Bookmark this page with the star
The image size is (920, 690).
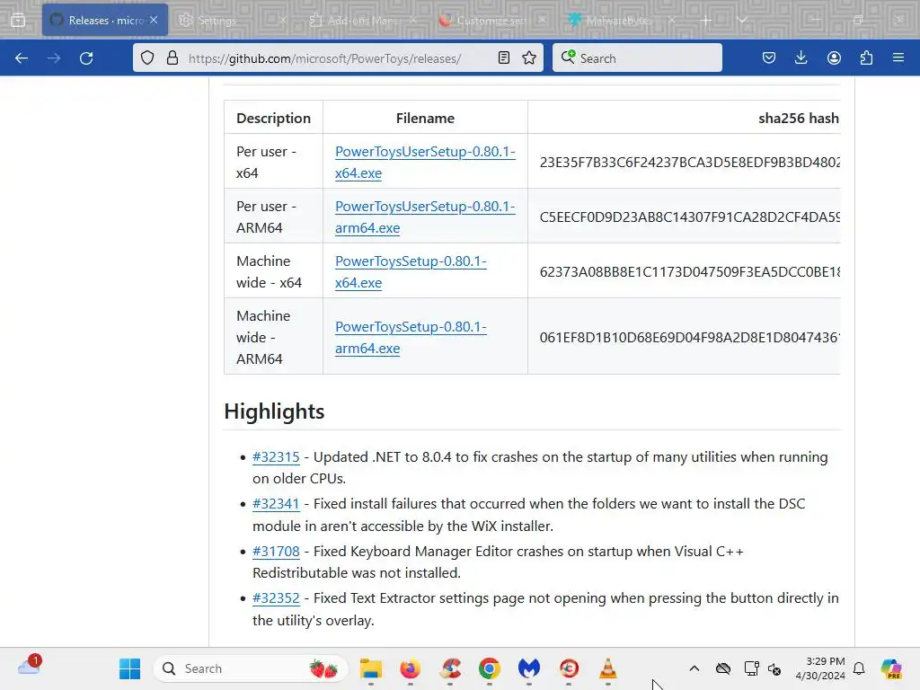click(529, 57)
